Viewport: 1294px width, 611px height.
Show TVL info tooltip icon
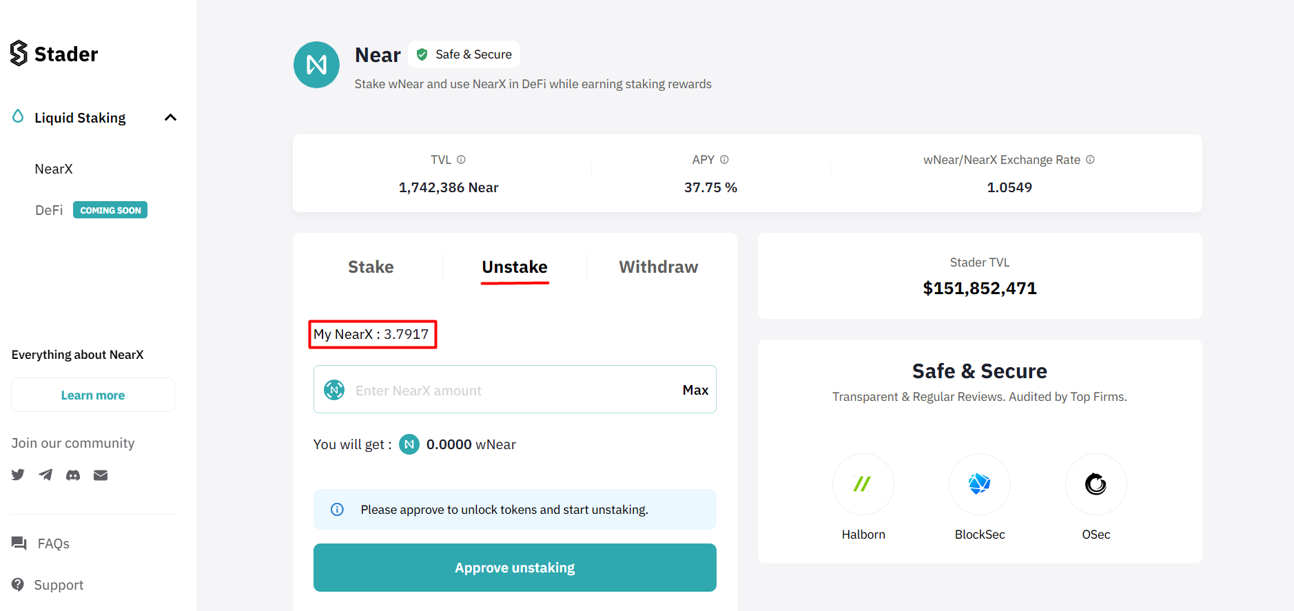click(461, 159)
